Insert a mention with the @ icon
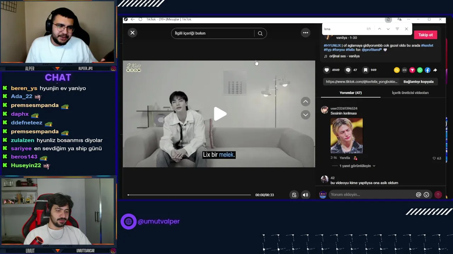Viewport: 453px width, 254px height. pyautogui.click(x=419, y=195)
